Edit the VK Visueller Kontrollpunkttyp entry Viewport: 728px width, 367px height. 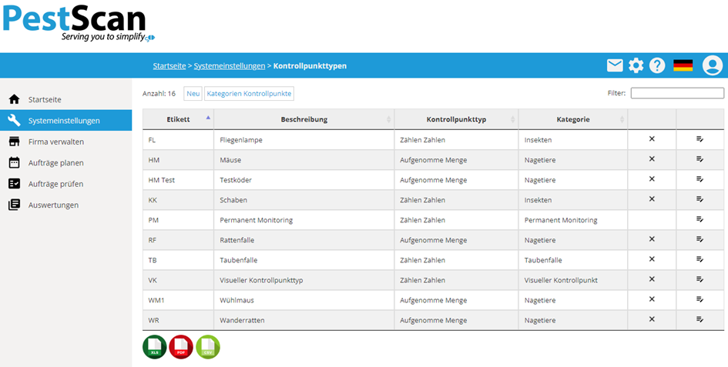[x=700, y=279]
